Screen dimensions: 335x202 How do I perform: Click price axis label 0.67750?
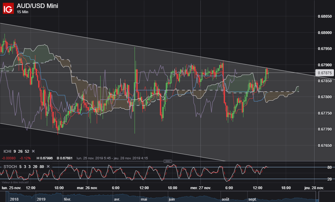(x=325, y=113)
